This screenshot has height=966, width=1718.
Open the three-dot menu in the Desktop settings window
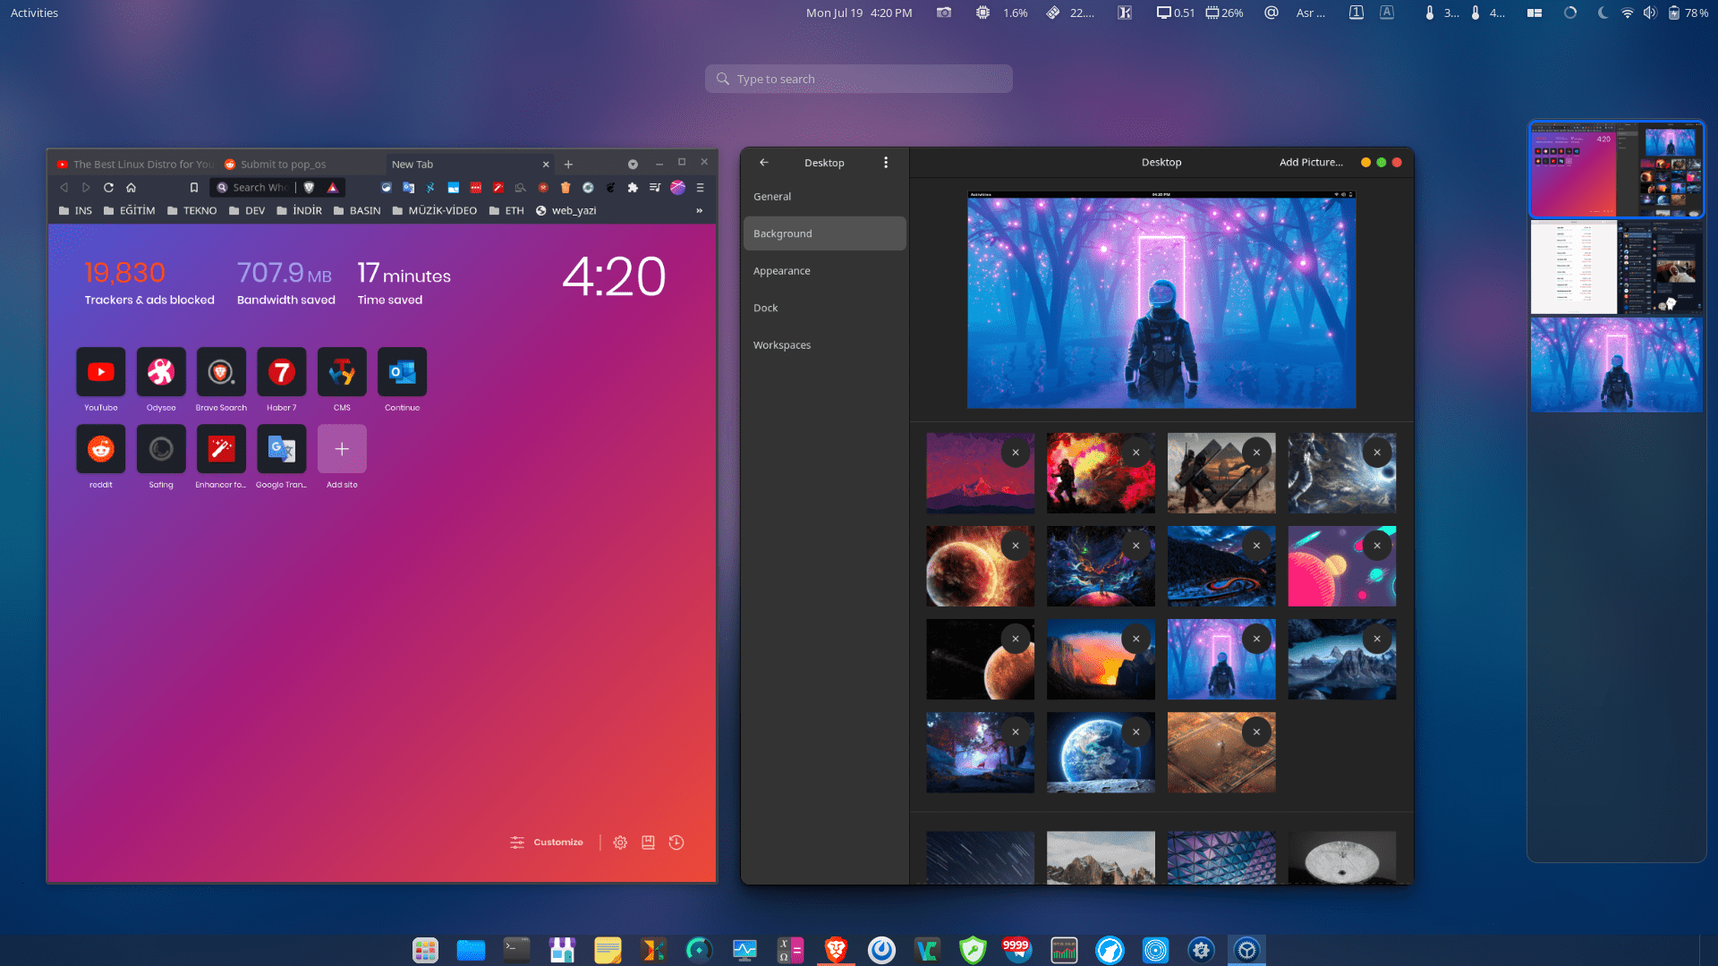(886, 163)
